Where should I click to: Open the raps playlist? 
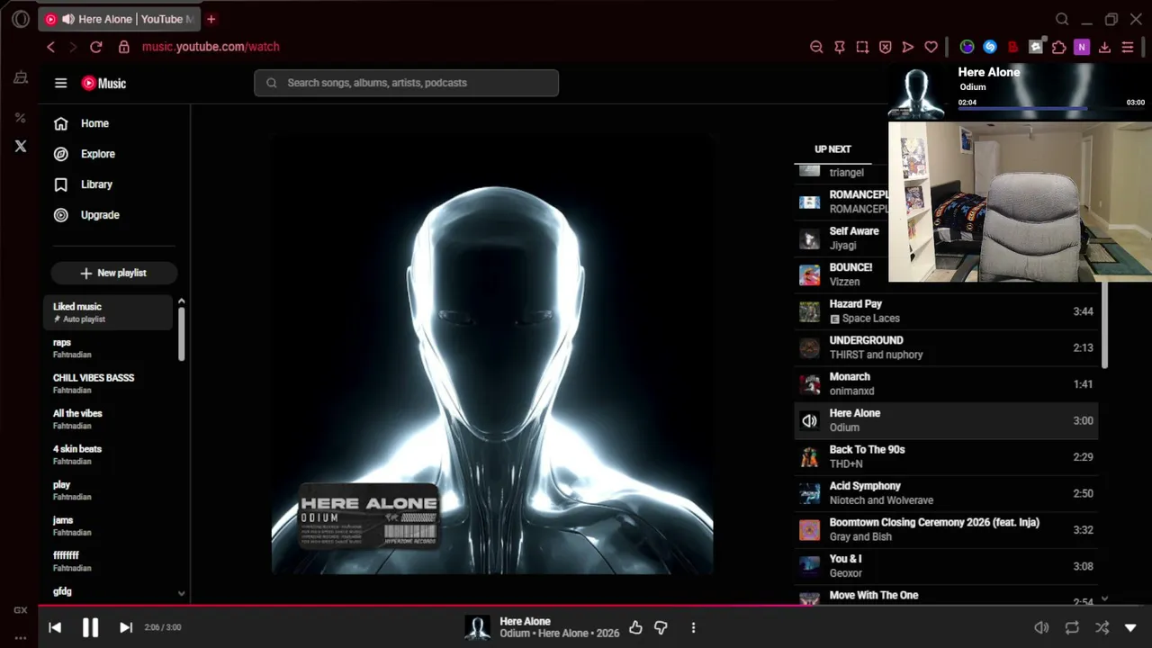click(x=108, y=348)
